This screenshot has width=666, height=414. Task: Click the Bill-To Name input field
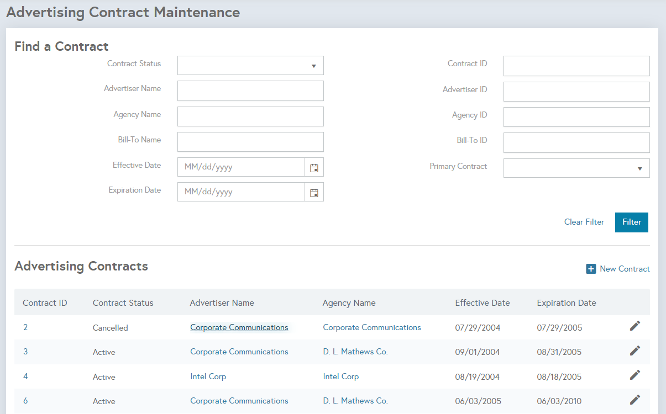pos(250,142)
